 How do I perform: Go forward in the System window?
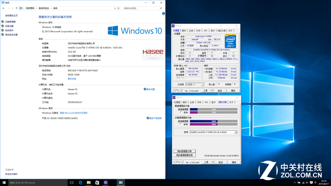(x=8, y=8)
